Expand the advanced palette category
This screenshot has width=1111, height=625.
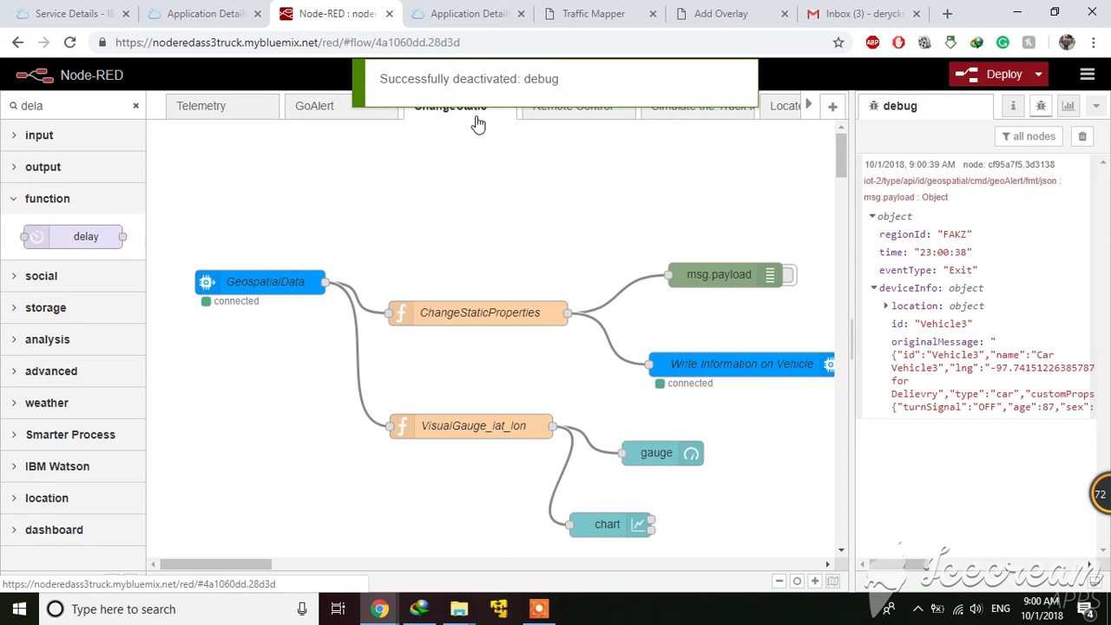point(73,371)
